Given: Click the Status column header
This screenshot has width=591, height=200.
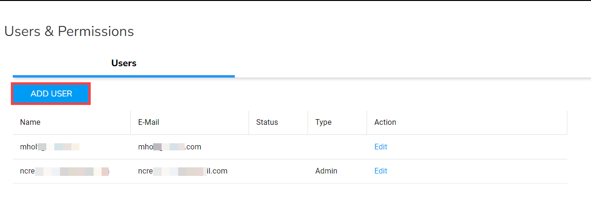Looking at the screenshot, I should click(x=267, y=122).
